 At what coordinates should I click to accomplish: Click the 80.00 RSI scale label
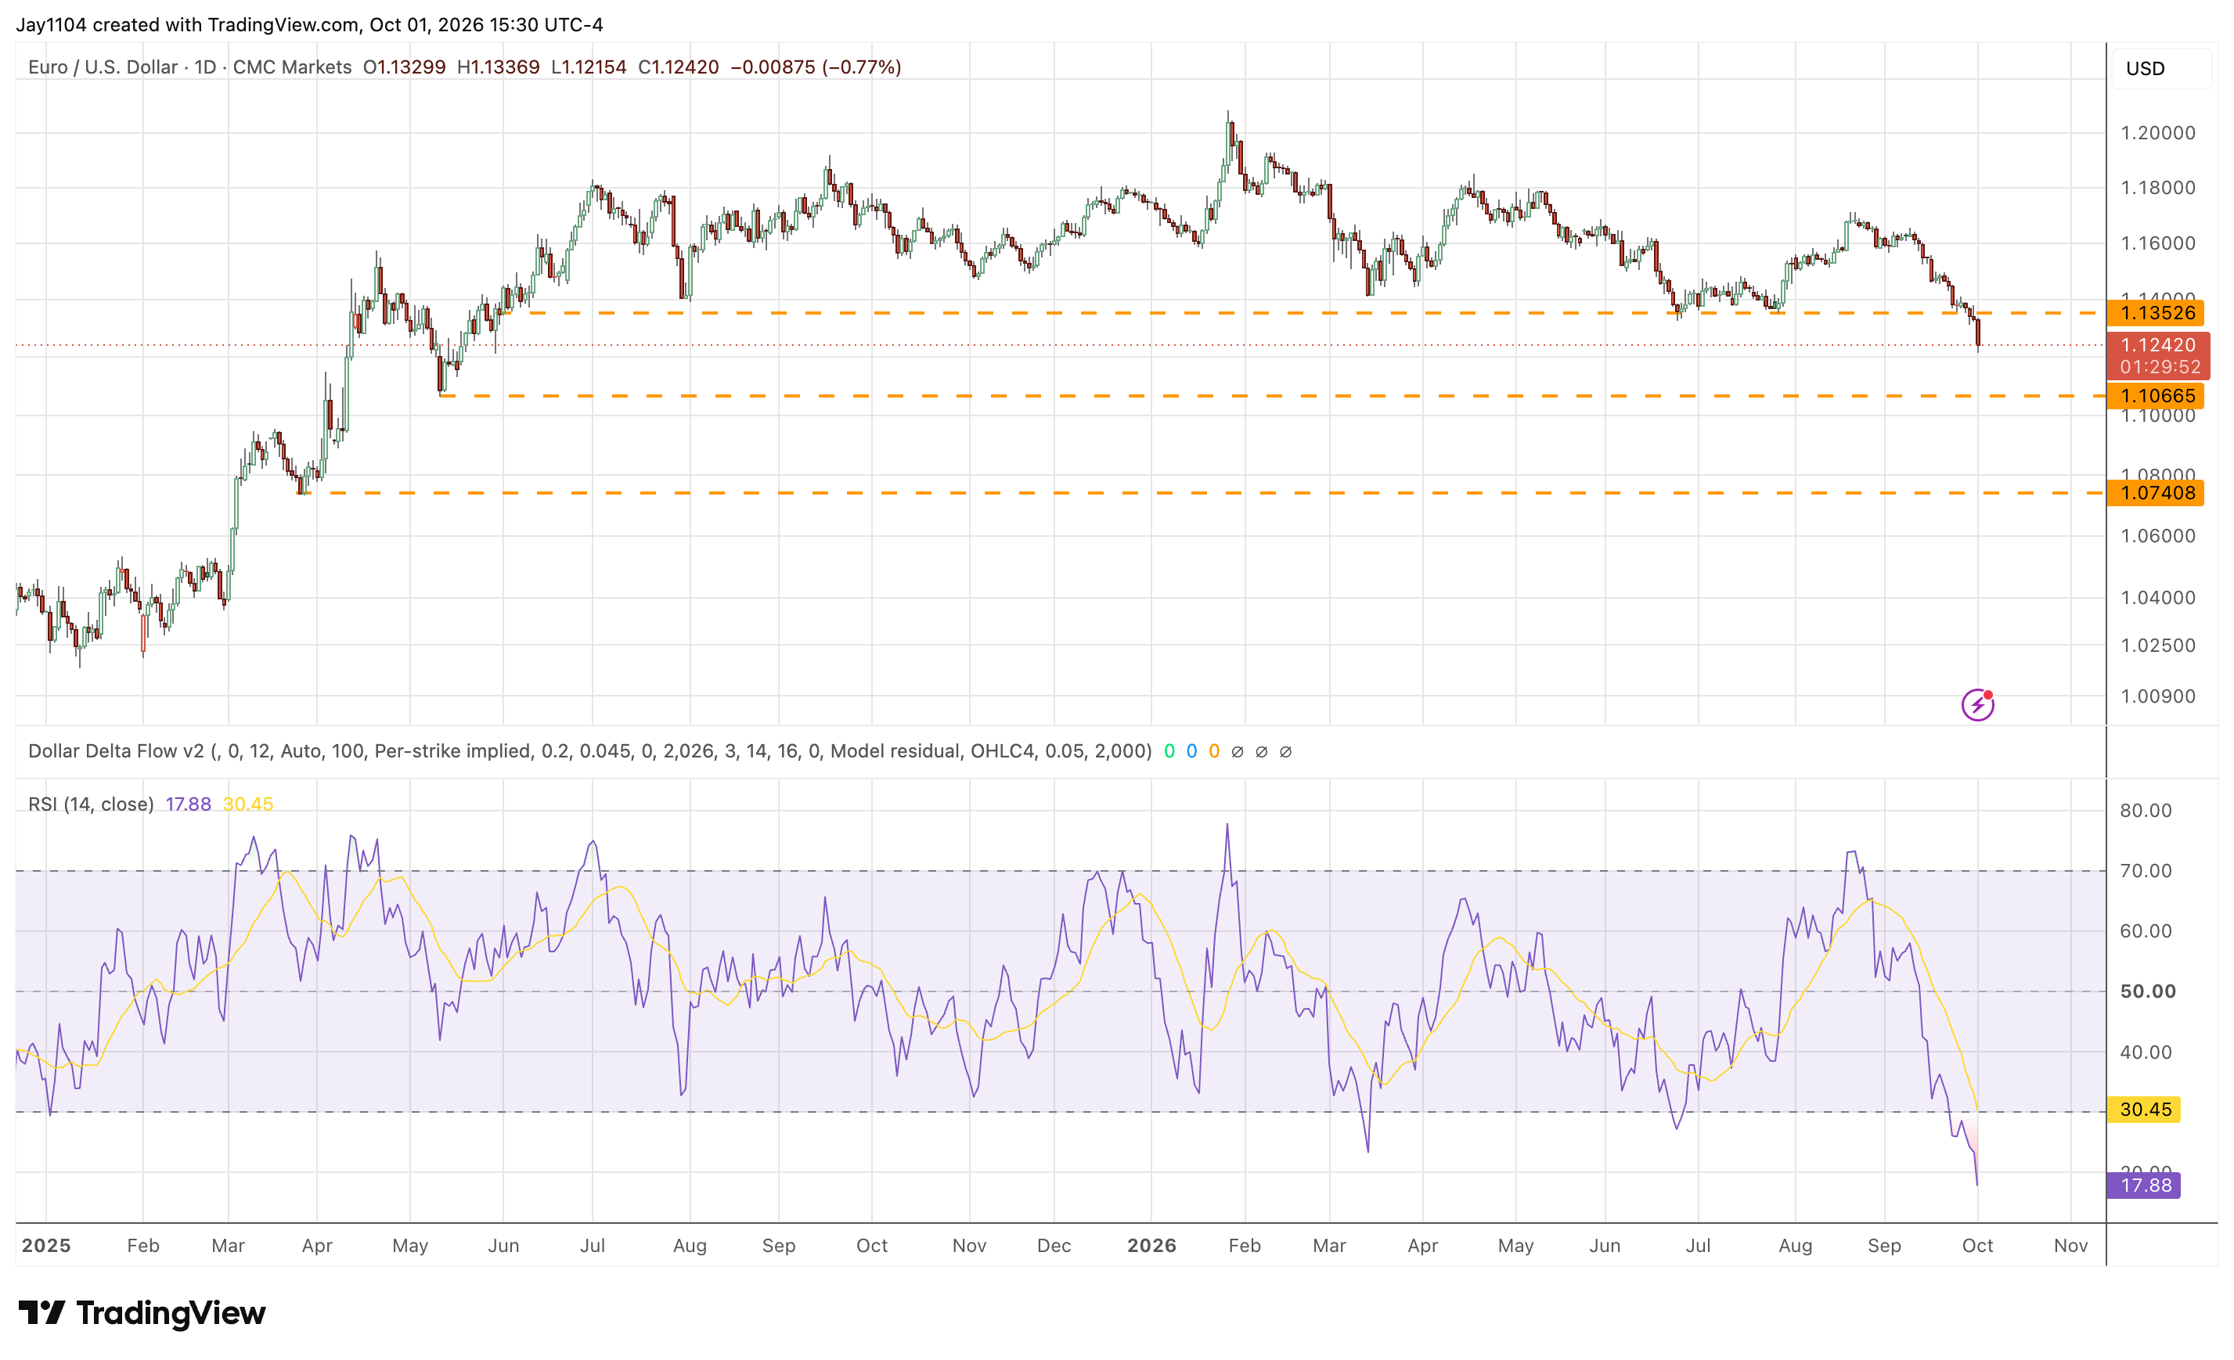[x=2145, y=810]
